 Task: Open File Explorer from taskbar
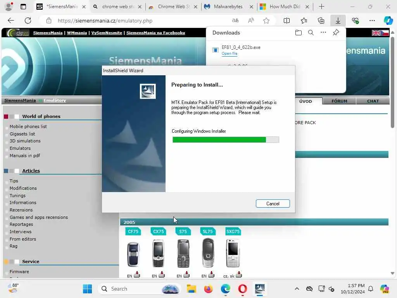pos(192,289)
